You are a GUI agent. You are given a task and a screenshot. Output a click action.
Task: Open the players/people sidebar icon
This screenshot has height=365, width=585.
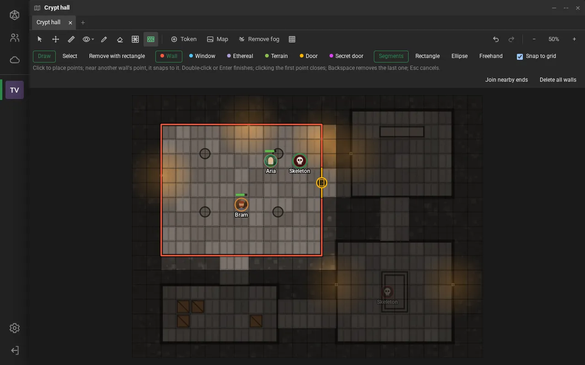coord(15,38)
